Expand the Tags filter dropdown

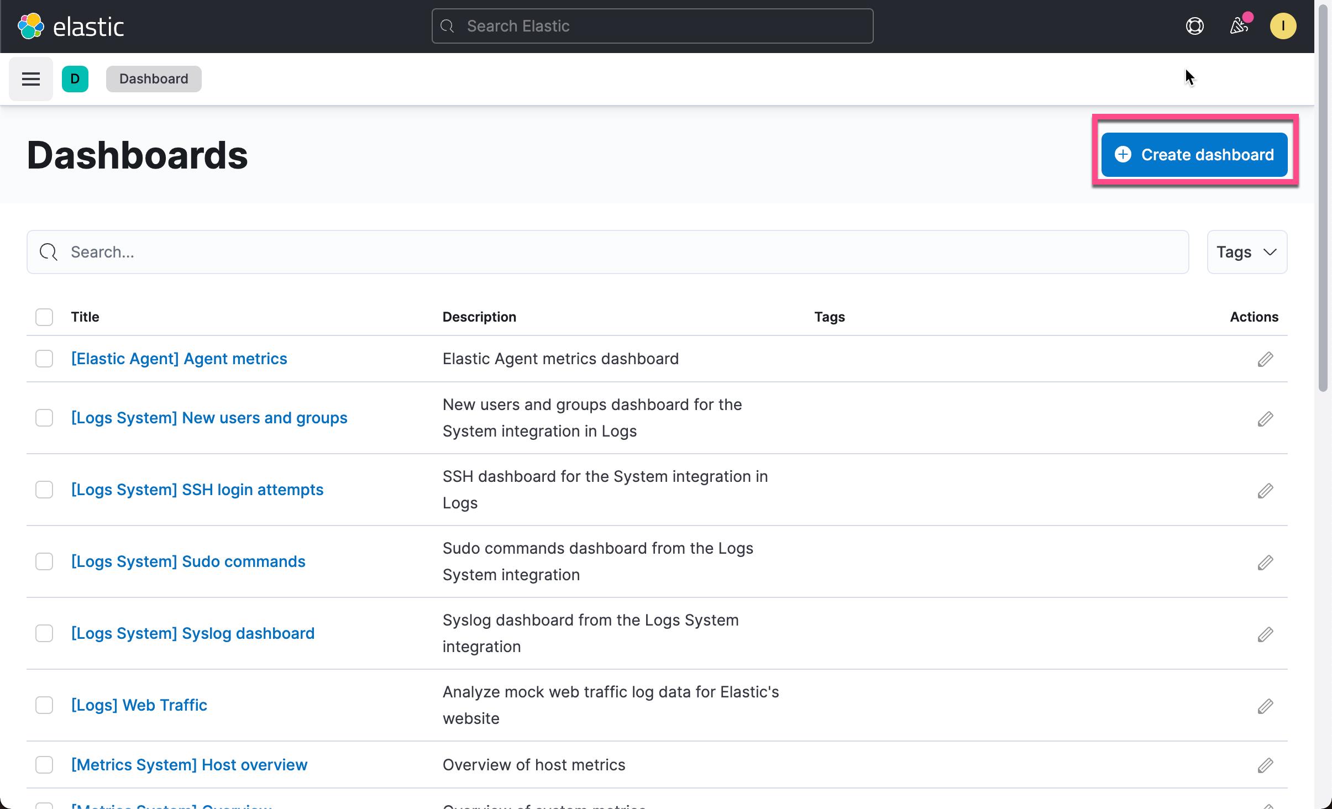tap(1247, 252)
